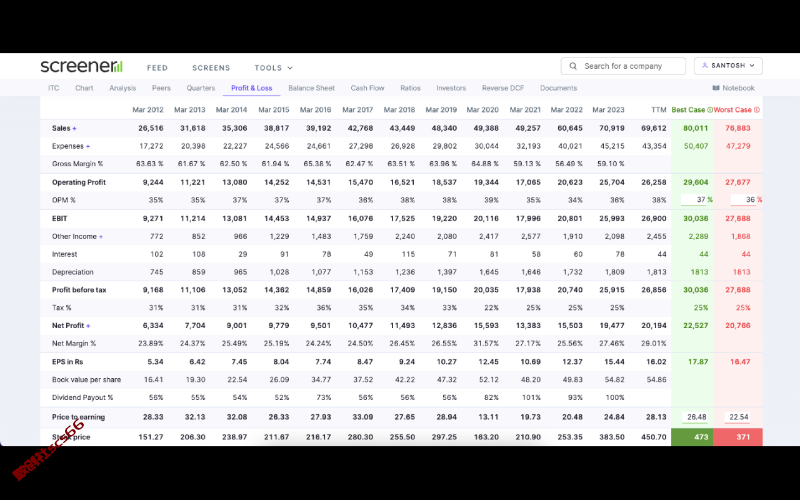Image resolution: width=800 pixels, height=500 pixels.
Task: Click the Dividend Payout % row label
Action: [x=82, y=397]
